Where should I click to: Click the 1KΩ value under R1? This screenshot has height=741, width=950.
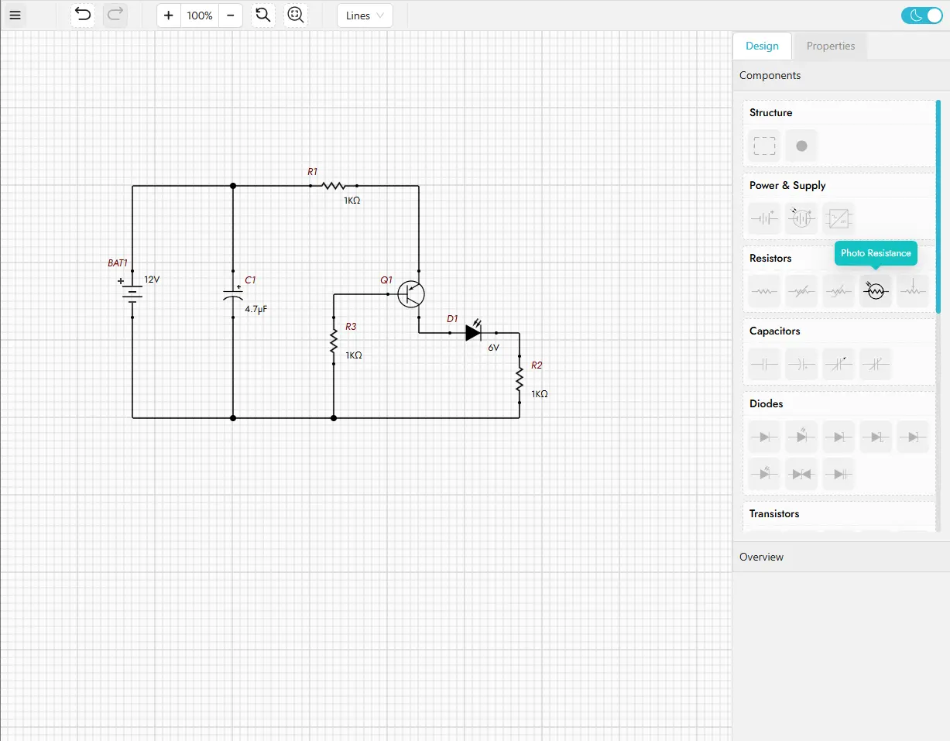coord(352,201)
